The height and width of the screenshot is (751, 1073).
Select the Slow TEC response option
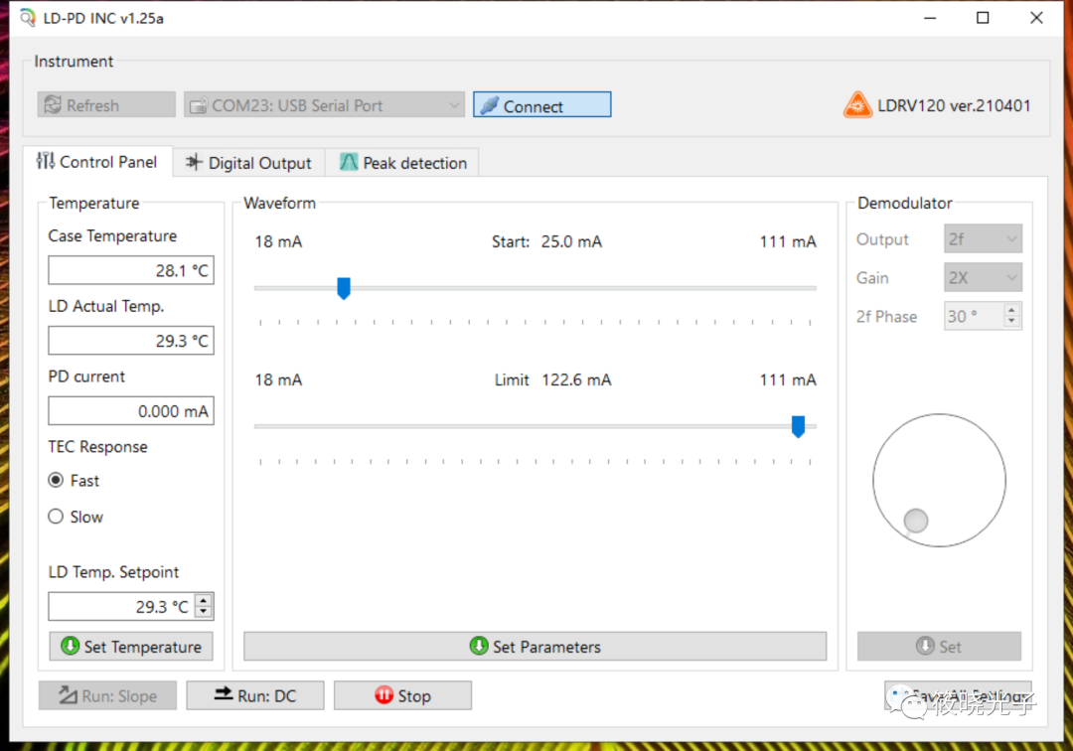56,517
